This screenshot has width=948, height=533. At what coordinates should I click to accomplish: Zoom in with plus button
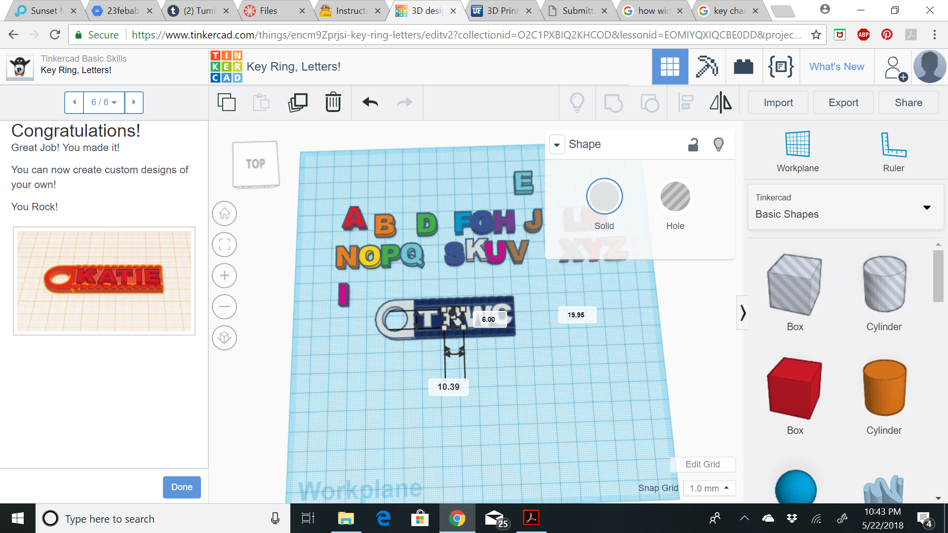pyautogui.click(x=225, y=276)
